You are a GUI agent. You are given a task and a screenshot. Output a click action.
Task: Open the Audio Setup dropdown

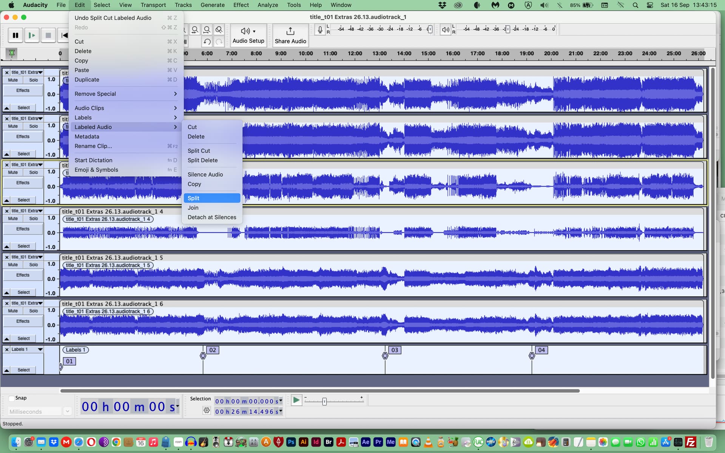(x=248, y=35)
